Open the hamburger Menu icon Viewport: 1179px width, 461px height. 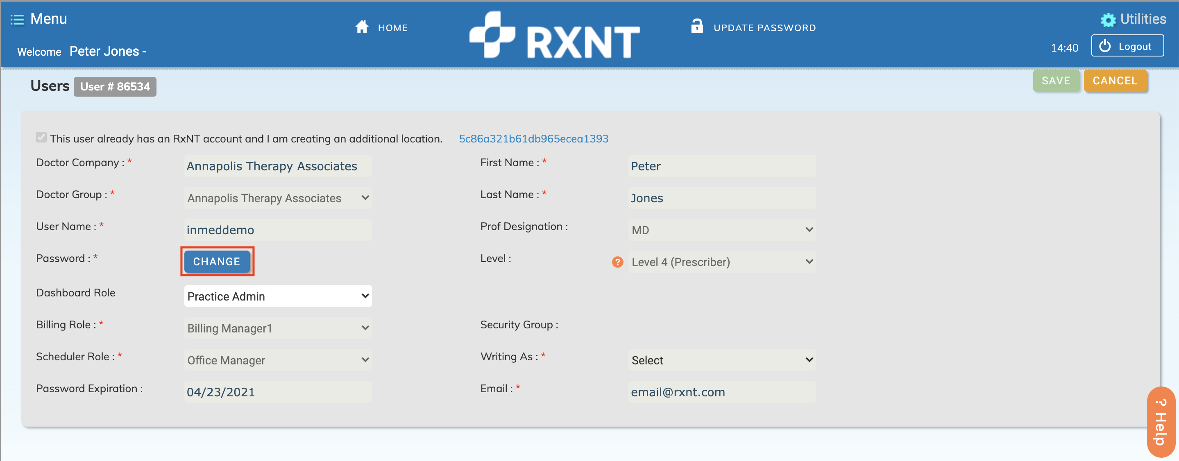coord(17,19)
